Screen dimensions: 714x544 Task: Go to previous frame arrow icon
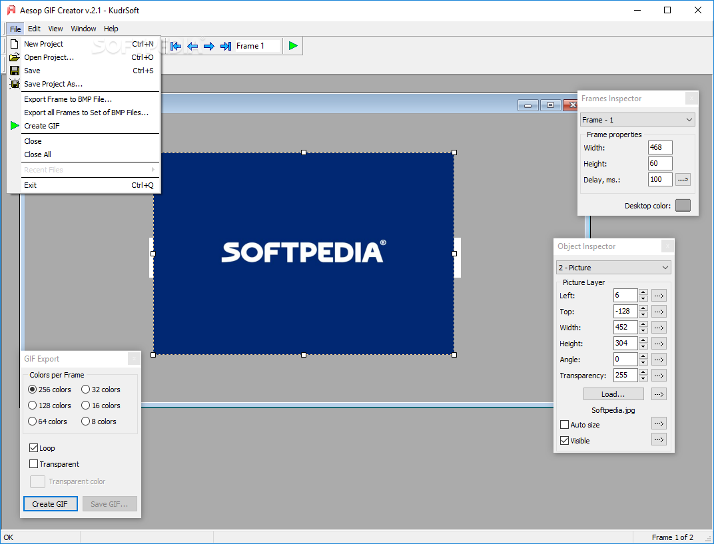pyautogui.click(x=192, y=46)
